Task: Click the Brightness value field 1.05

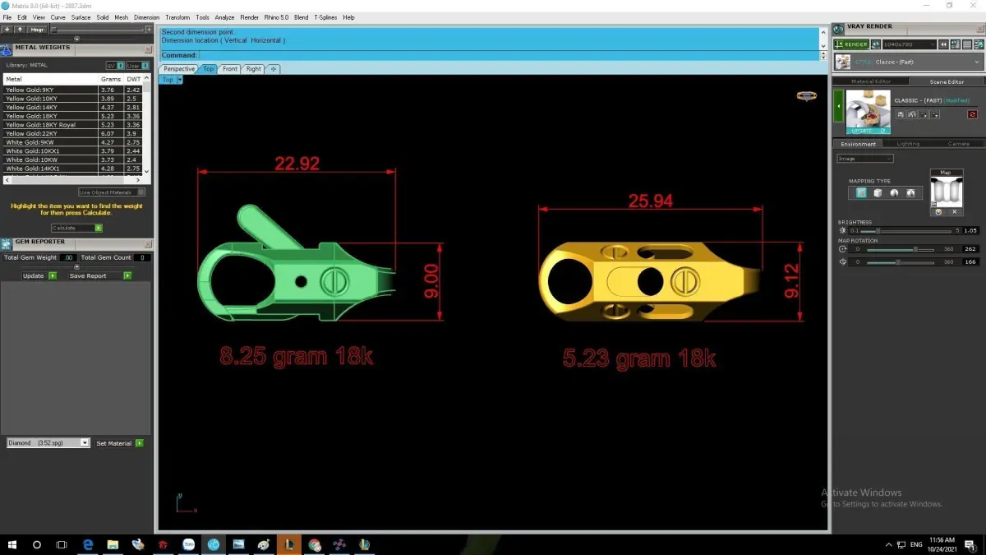Action: (x=970, y=231)
